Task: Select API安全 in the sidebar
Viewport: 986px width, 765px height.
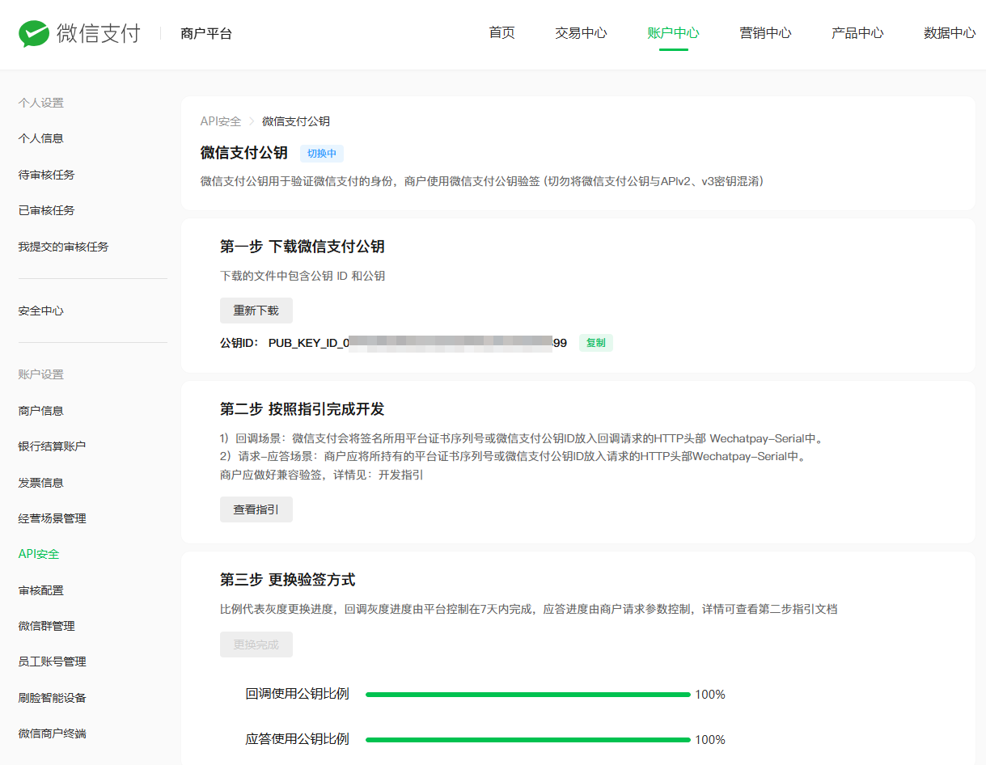Action: pos(39,554)
